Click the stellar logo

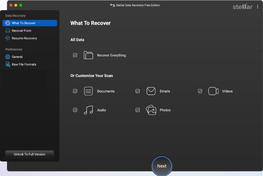tap(243, 7)
